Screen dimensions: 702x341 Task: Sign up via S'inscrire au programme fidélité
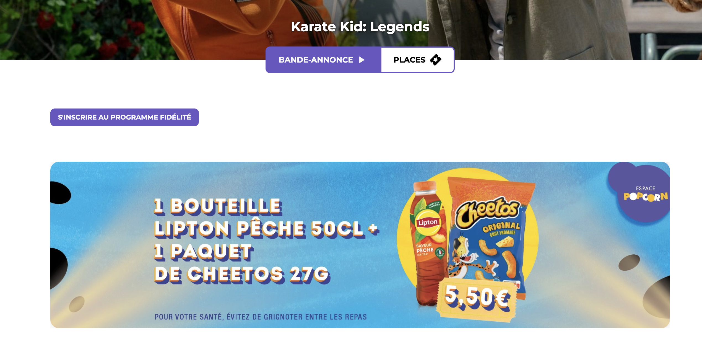(124, 117)
